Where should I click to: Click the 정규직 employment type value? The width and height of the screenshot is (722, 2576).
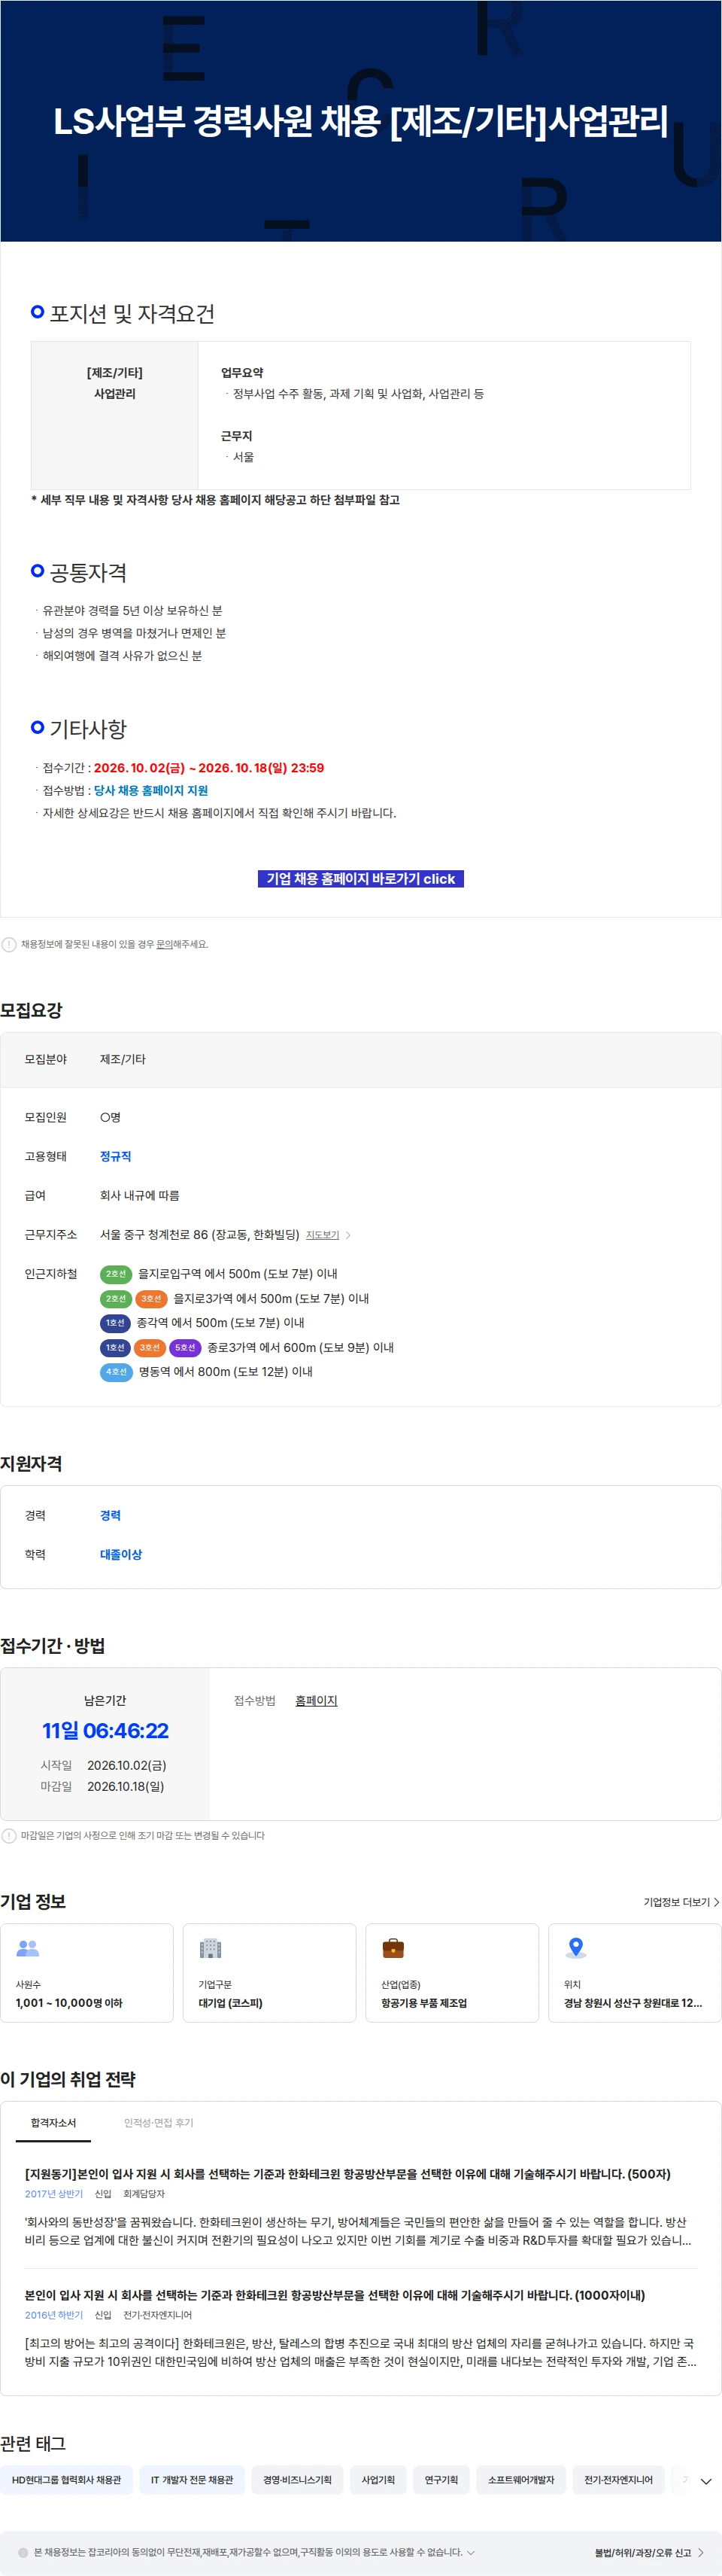pyautogui.click(x=116, y=1156)
